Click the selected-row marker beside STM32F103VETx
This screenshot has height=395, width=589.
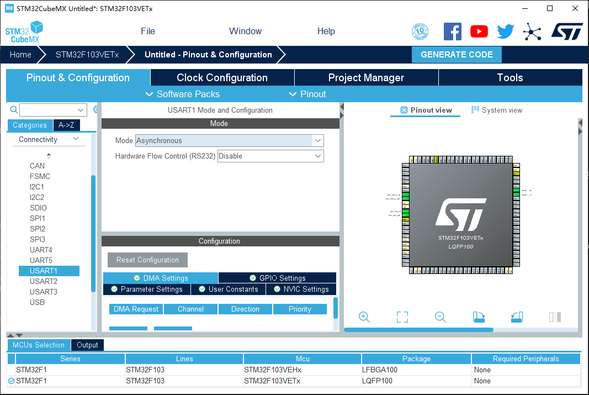point(11,381)
